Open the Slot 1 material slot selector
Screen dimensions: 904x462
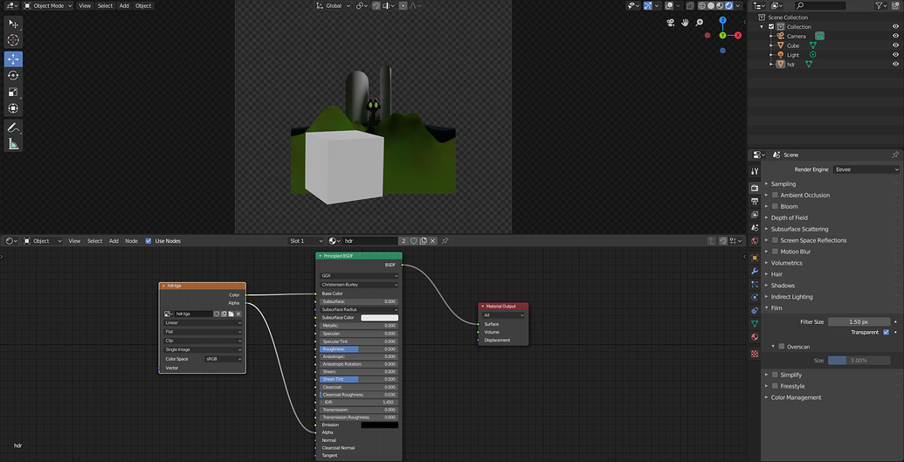pos(307,240)
